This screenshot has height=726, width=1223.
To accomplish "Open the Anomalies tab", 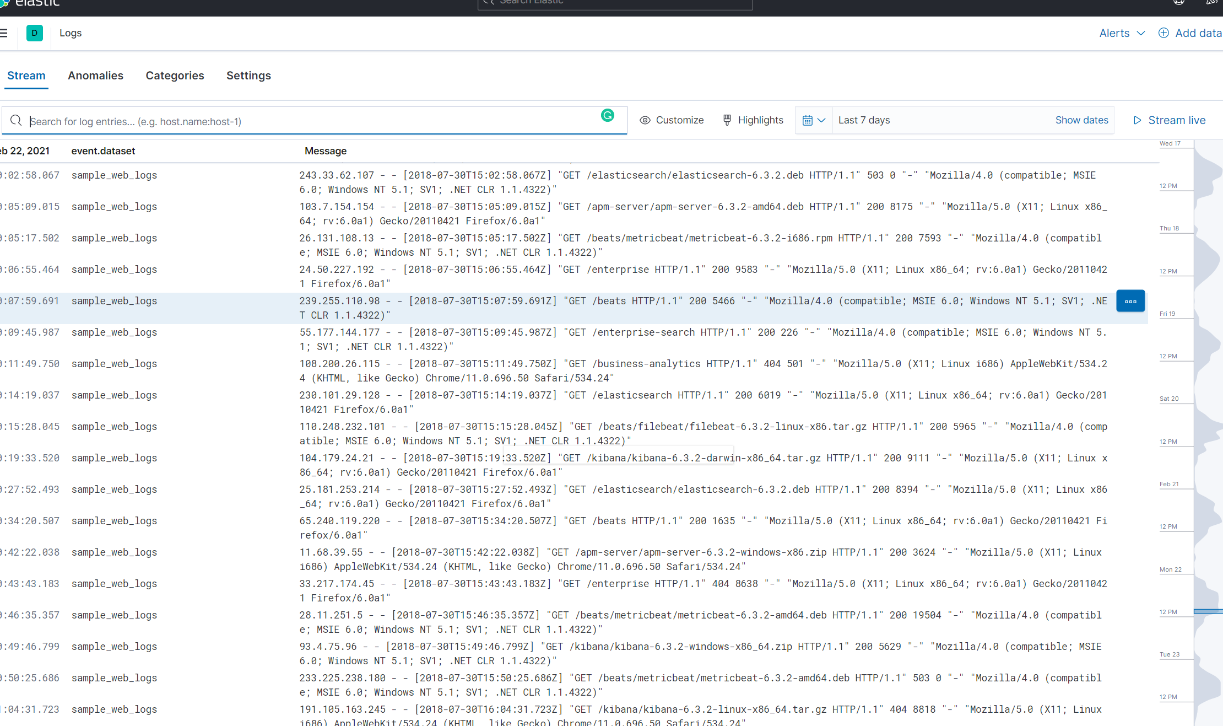I will (96, 76).
